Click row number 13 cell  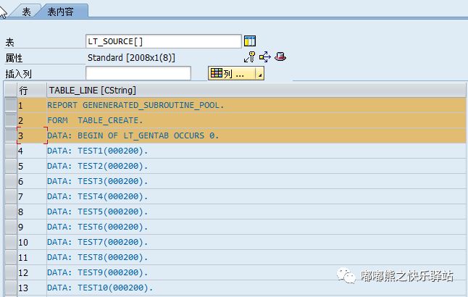(x=32, y=288)
